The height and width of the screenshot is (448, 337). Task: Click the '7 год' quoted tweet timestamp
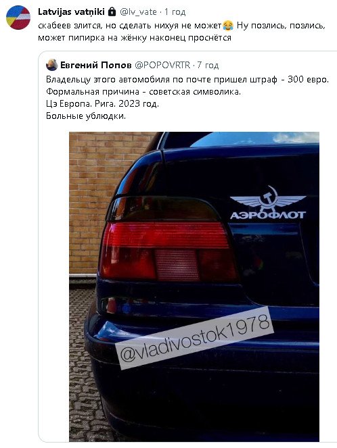(x=208, y=66)
